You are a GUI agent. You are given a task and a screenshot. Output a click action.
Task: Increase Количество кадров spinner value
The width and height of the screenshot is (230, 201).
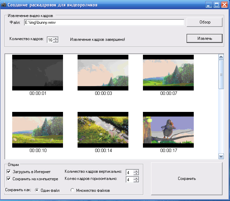pyautogui.click(x=56, y=38)
